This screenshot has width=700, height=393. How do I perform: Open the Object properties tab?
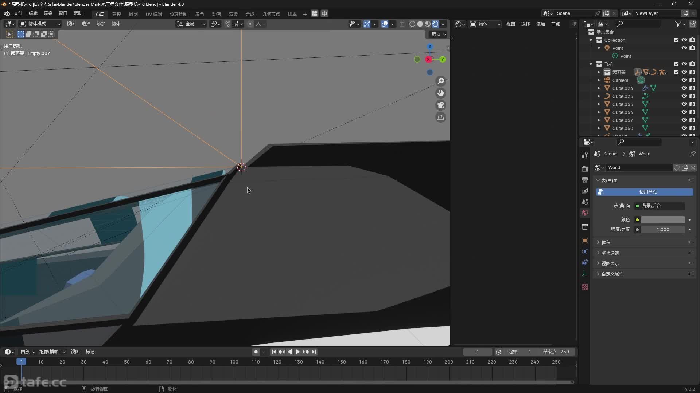pyautogui.click(x=585, y=241)
